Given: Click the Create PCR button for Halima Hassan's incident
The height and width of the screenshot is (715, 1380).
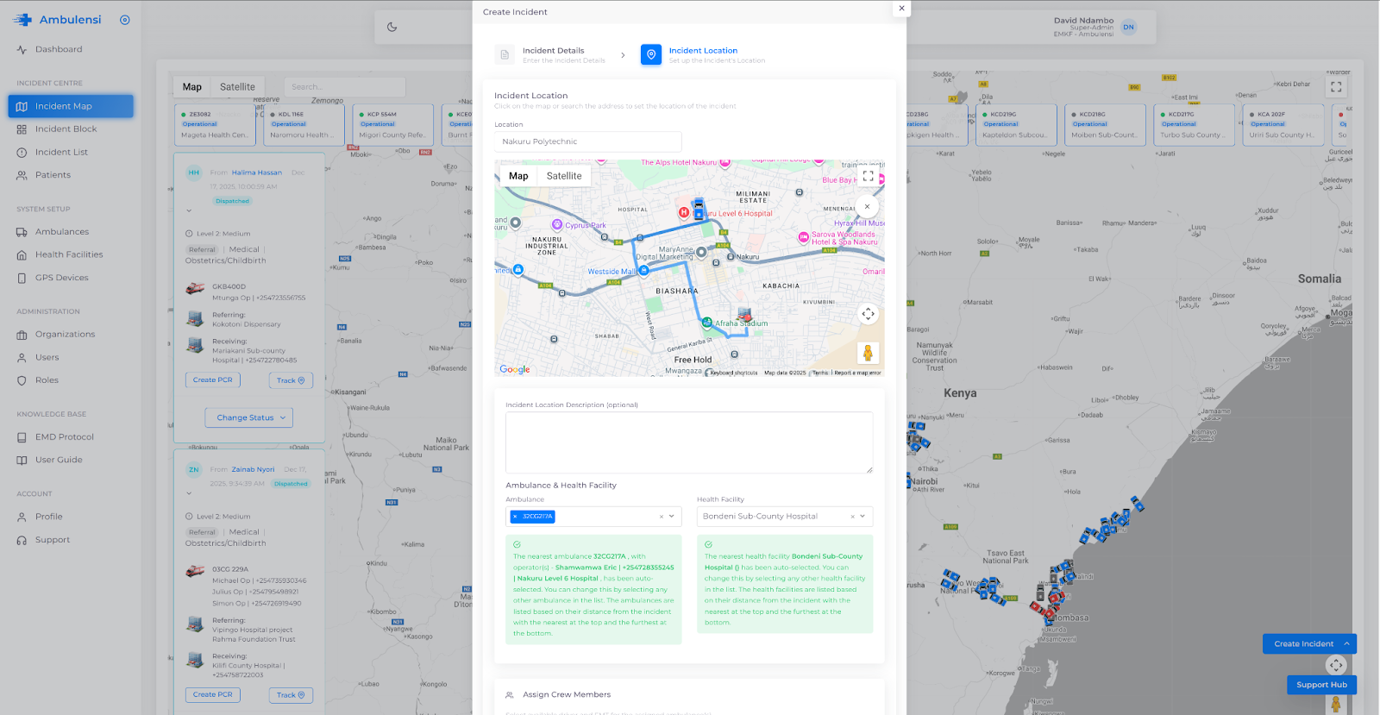Looking at the screenshot, I should tap(212, 380).
